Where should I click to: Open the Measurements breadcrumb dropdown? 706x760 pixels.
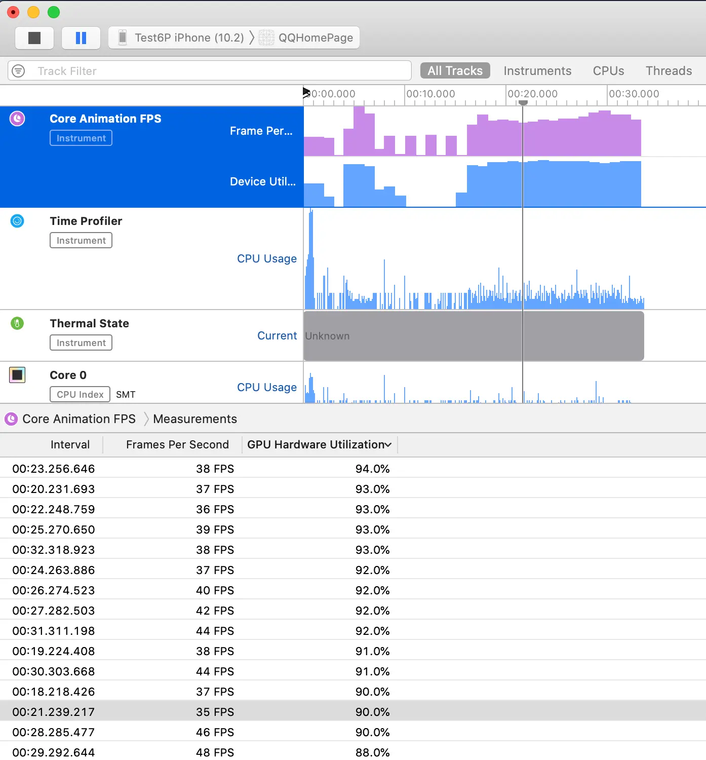194,419
